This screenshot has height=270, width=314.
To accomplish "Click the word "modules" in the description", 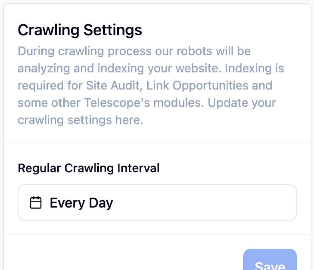I will point(178,103).
